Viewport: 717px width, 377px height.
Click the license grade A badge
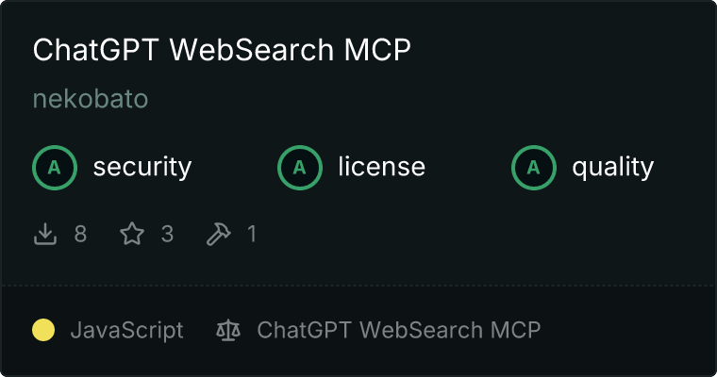click(x=299, y=168)
